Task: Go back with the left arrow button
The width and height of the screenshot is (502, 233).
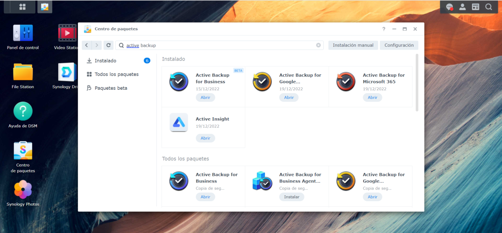Action: (87, 45)
